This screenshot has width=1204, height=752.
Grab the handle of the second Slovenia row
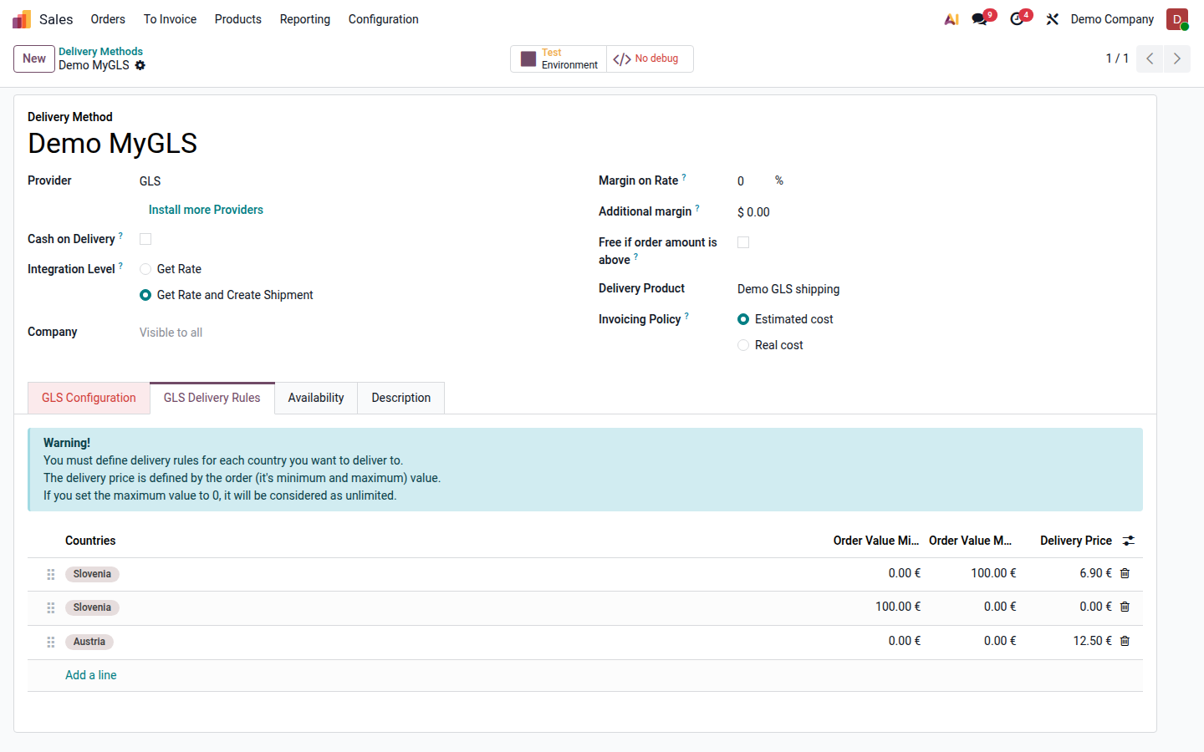pos(51,607)
